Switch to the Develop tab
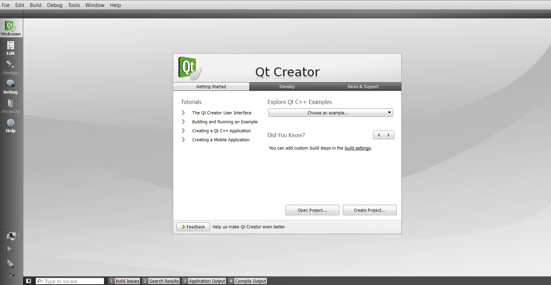This screenshot has height=285, width=551. [287, 87]
